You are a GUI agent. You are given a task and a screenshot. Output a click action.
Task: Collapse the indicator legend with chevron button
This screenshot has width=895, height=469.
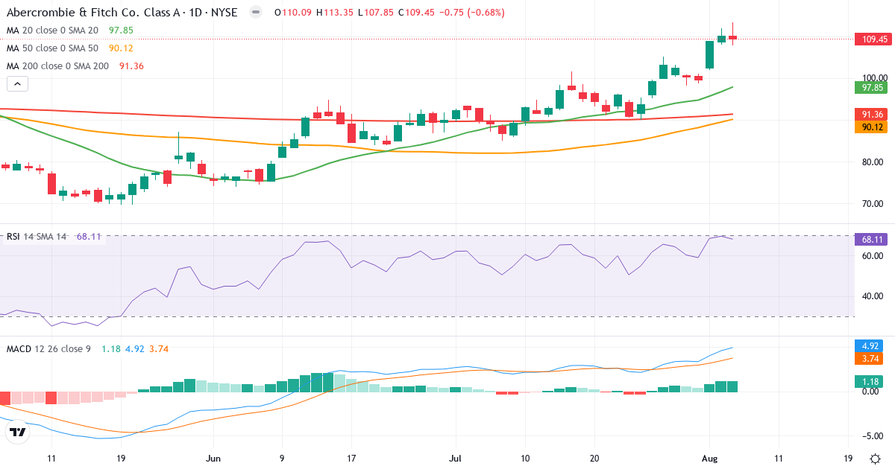click(x=17, y=84)
